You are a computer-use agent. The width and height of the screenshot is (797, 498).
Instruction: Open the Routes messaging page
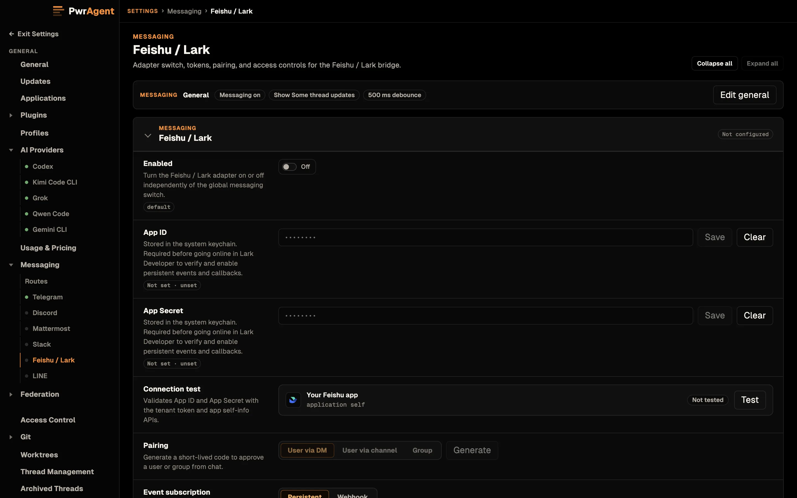[x=36, y=281]
